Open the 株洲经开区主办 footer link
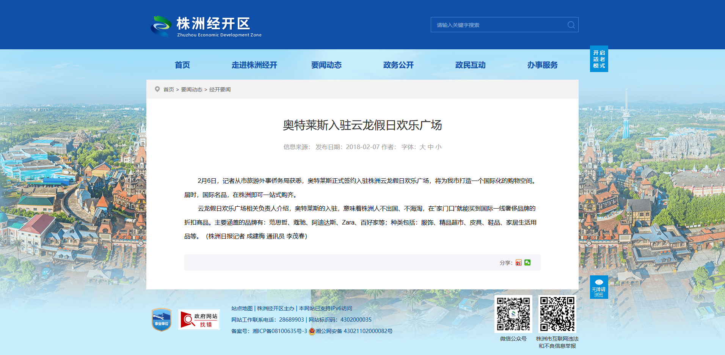Screen dimensions: 725x355 (x=276, y=308)
